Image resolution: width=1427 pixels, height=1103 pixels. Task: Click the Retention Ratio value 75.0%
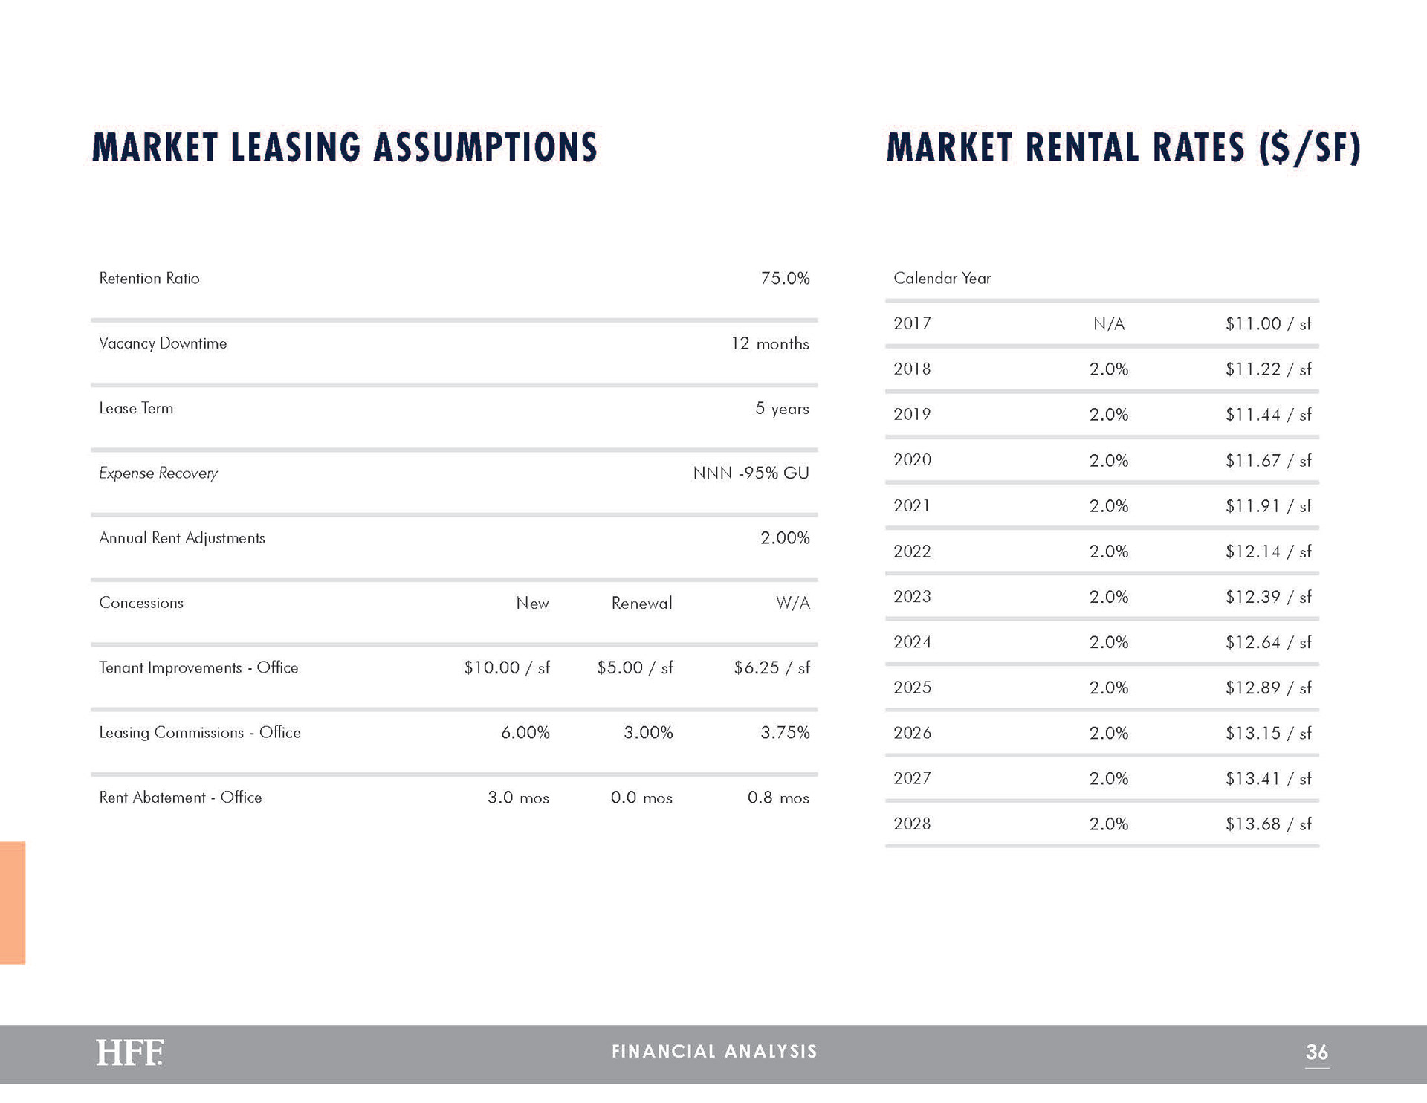click(x=785, y=279)
